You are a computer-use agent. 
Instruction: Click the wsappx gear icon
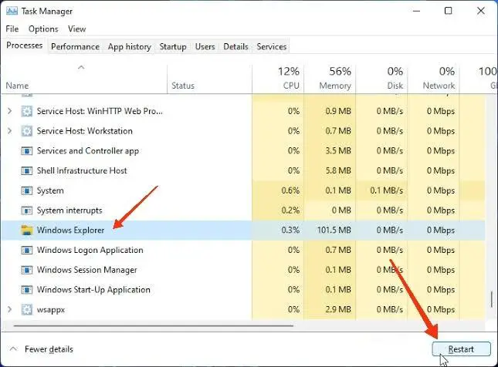[x=27, y=310]
